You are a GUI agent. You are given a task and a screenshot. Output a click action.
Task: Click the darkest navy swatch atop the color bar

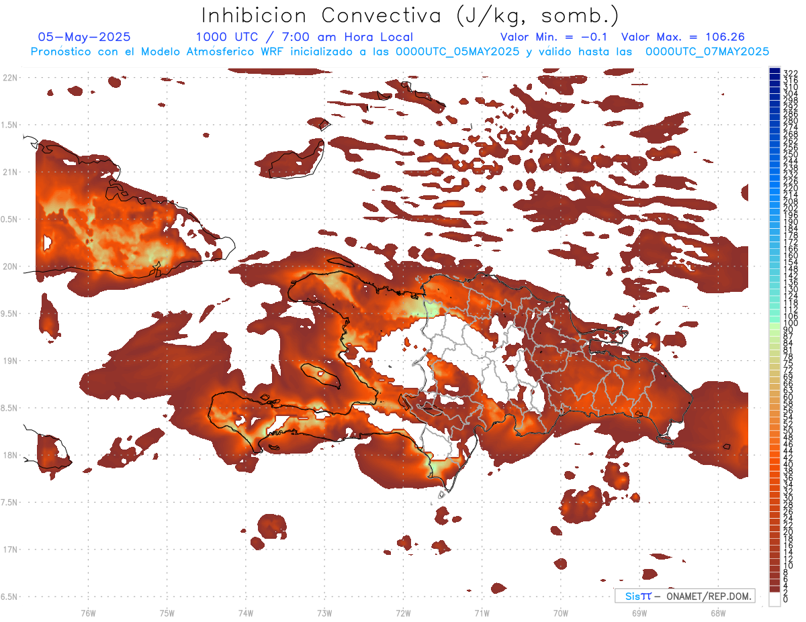click(774, 70)
